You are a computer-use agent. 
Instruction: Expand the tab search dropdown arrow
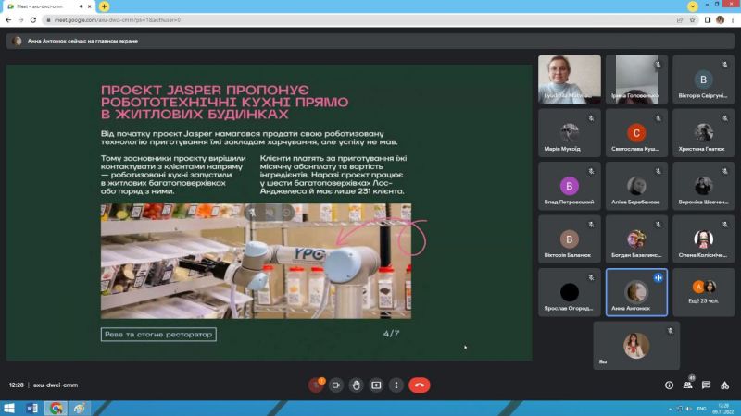693,6
